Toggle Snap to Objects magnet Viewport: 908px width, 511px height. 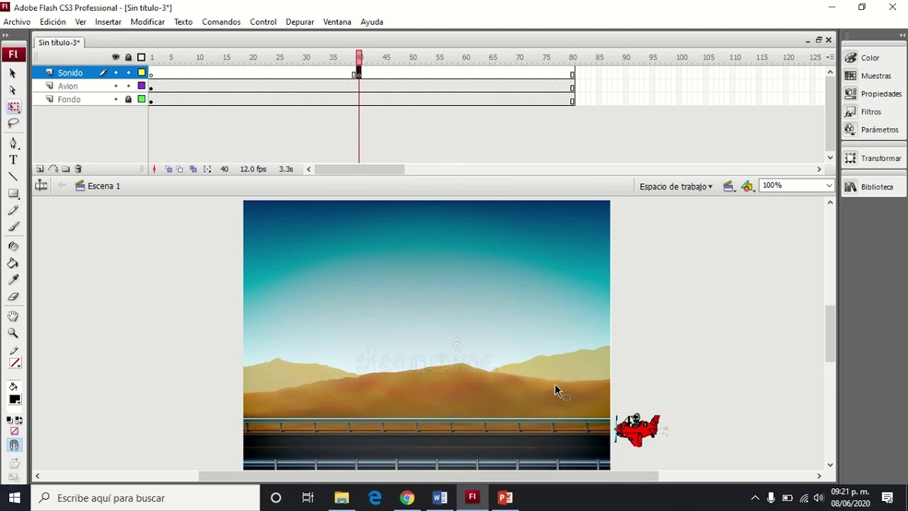click(13, 446)
